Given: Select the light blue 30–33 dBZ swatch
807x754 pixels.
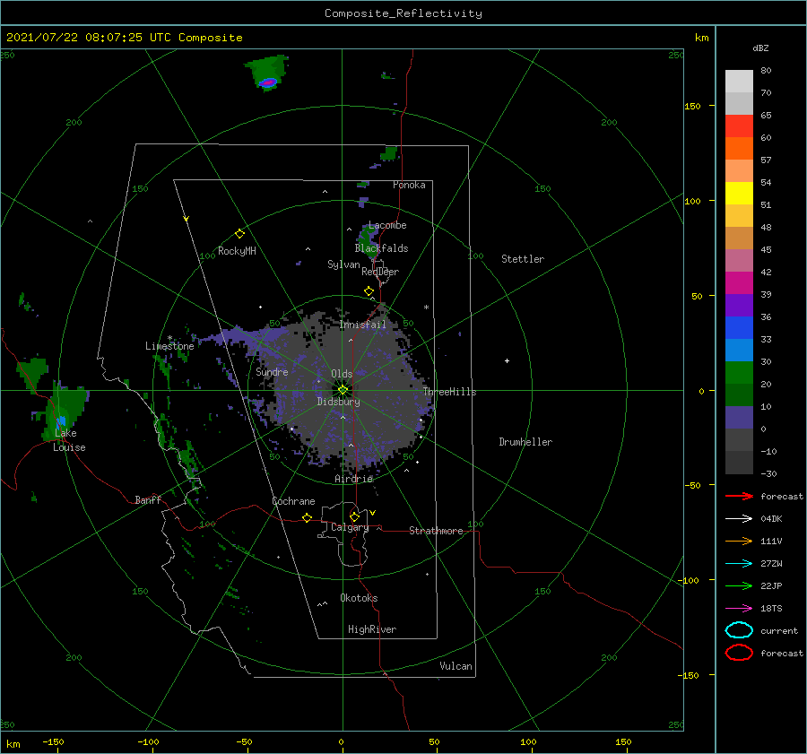Looking at the screenshot, I should tap(739, 351).
